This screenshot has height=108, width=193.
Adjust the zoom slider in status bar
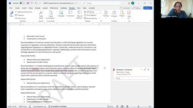tap(138, 106)
